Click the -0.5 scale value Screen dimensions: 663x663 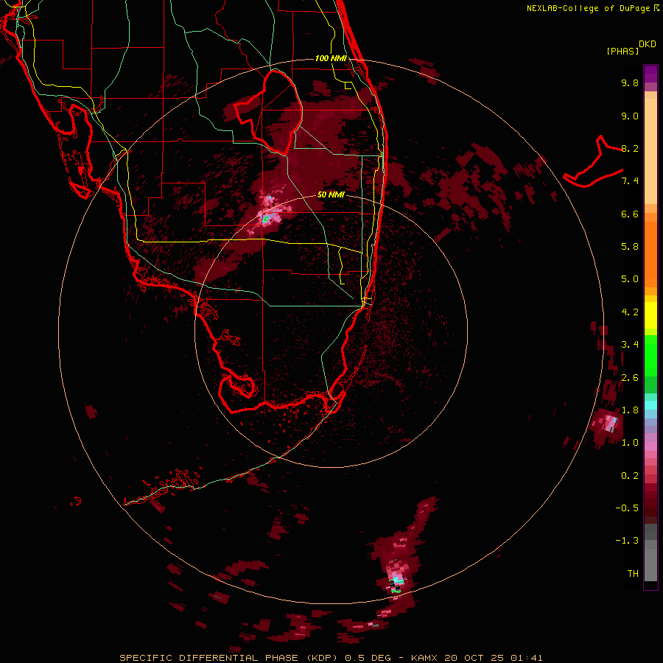point(627,508)
